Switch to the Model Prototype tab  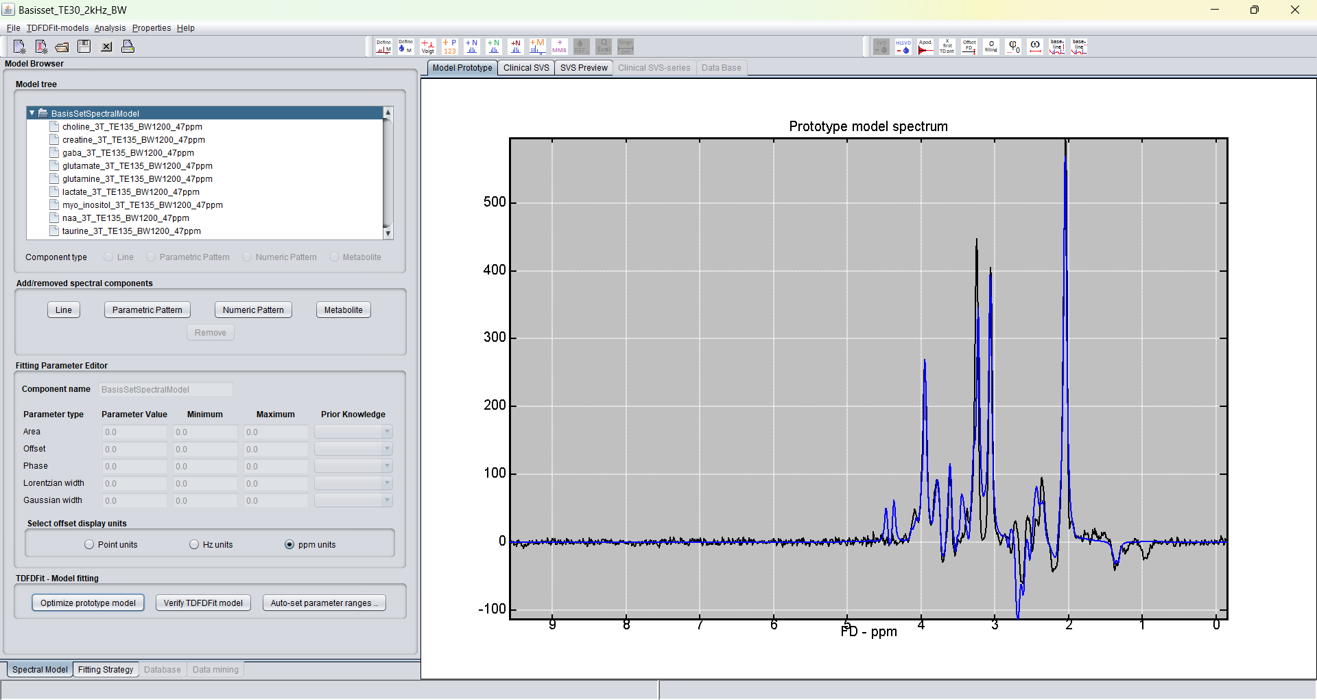pos(462,68)
